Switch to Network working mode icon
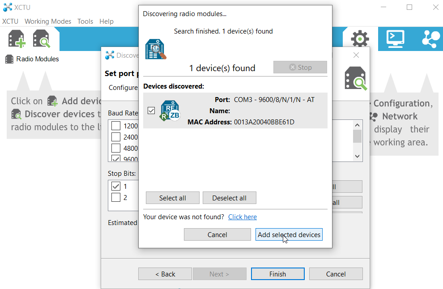The width and height of the screenshot is (443, 289). point(431,39)
